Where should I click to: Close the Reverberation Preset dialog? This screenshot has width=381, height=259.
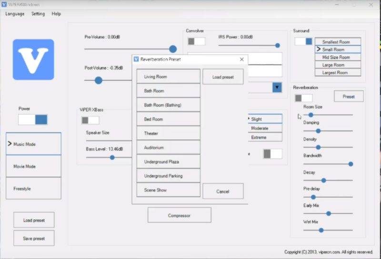click(x=241, y=59)
